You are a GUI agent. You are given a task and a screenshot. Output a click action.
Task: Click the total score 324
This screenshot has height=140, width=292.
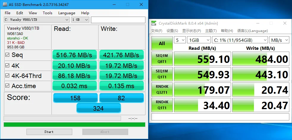coord(98,108)
